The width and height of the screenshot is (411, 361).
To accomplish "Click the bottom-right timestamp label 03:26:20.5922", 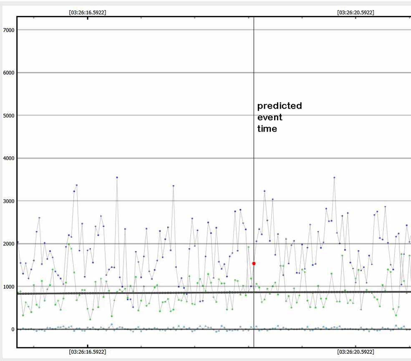I will tap(356, 352).
